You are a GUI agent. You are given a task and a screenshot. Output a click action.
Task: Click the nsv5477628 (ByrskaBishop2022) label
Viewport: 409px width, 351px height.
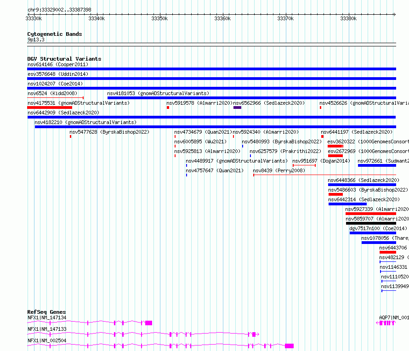(109, 132)
